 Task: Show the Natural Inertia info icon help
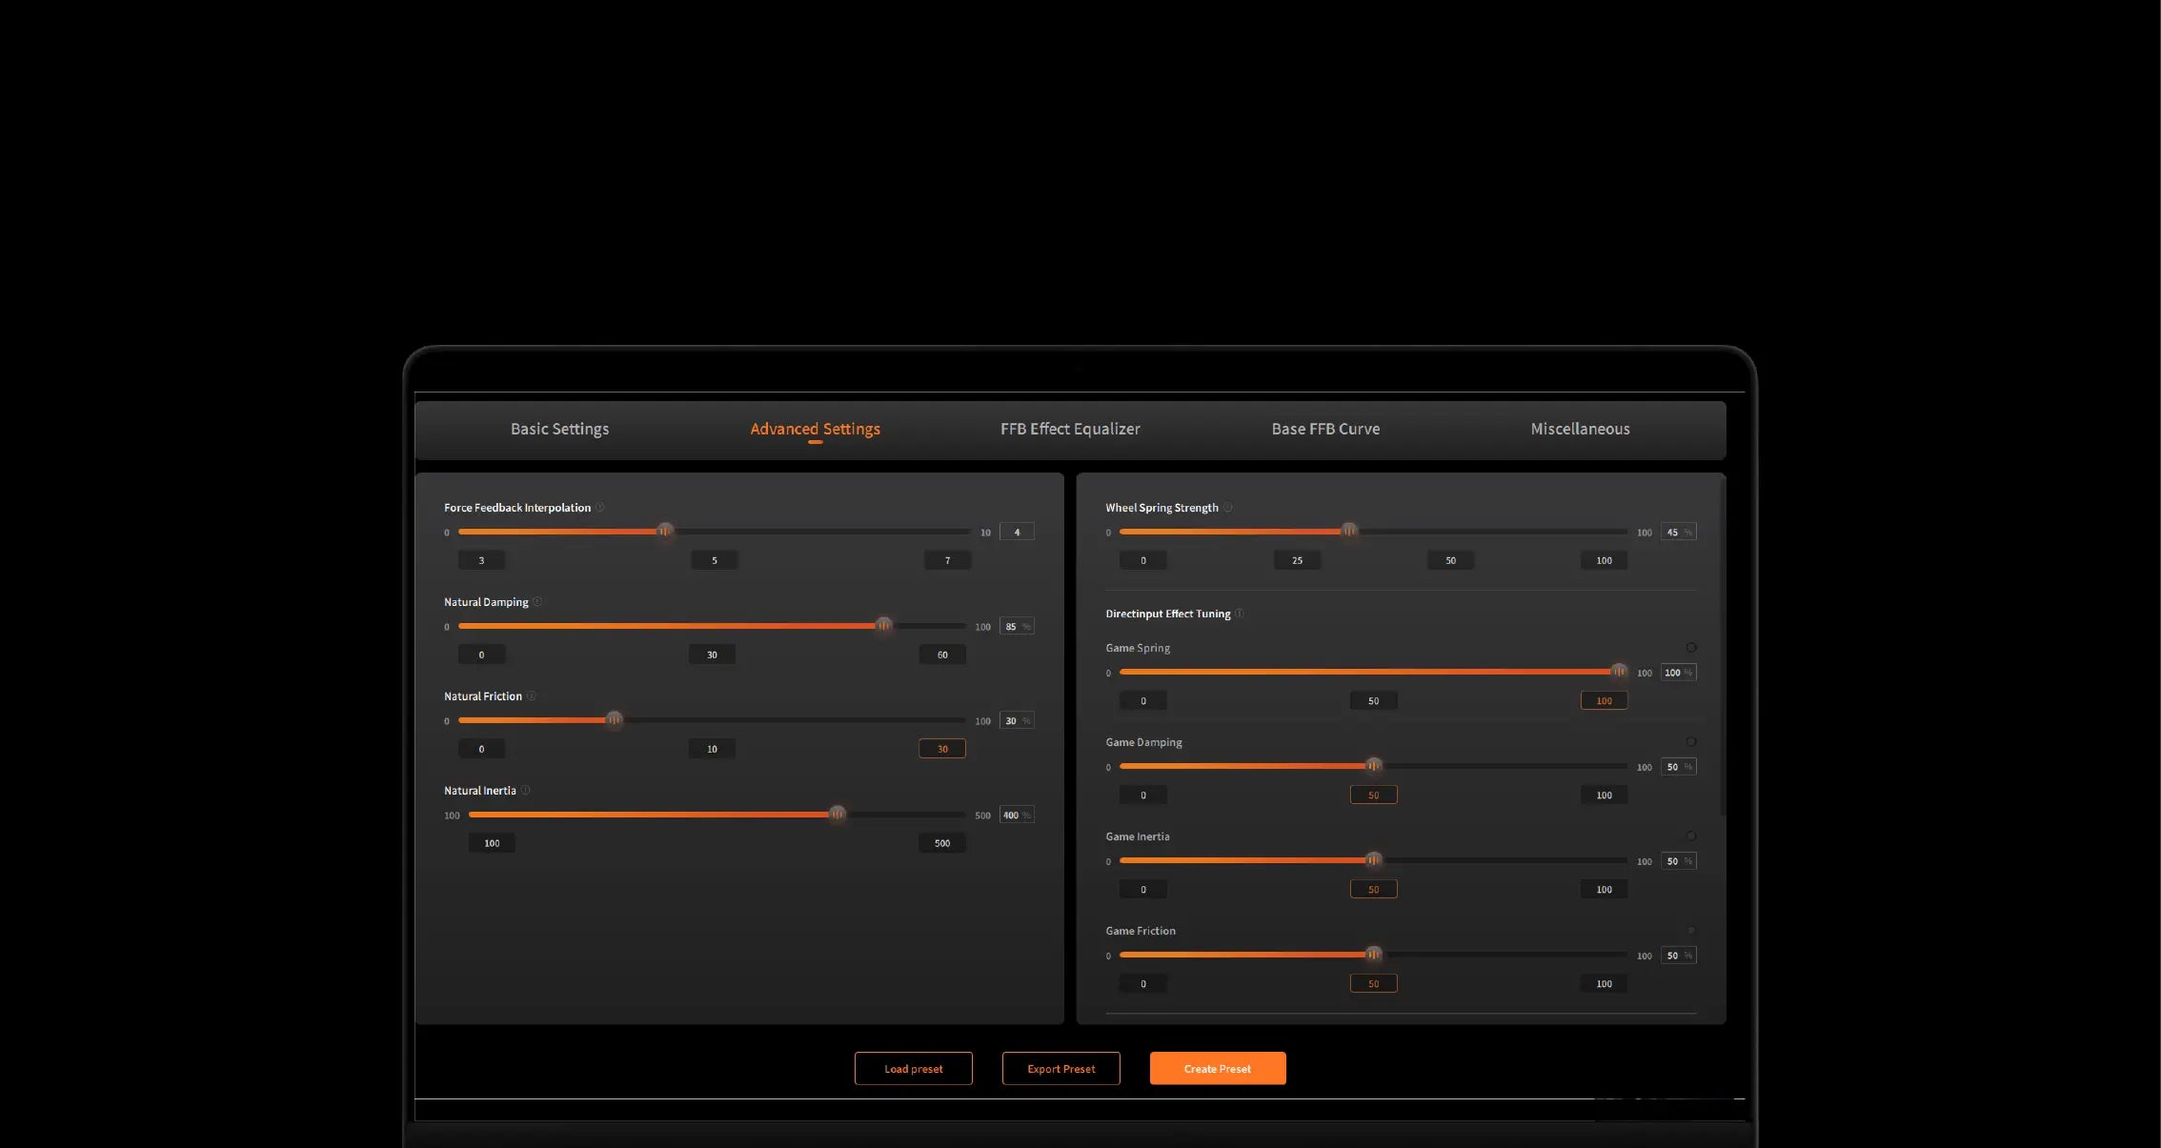point(525,790)
